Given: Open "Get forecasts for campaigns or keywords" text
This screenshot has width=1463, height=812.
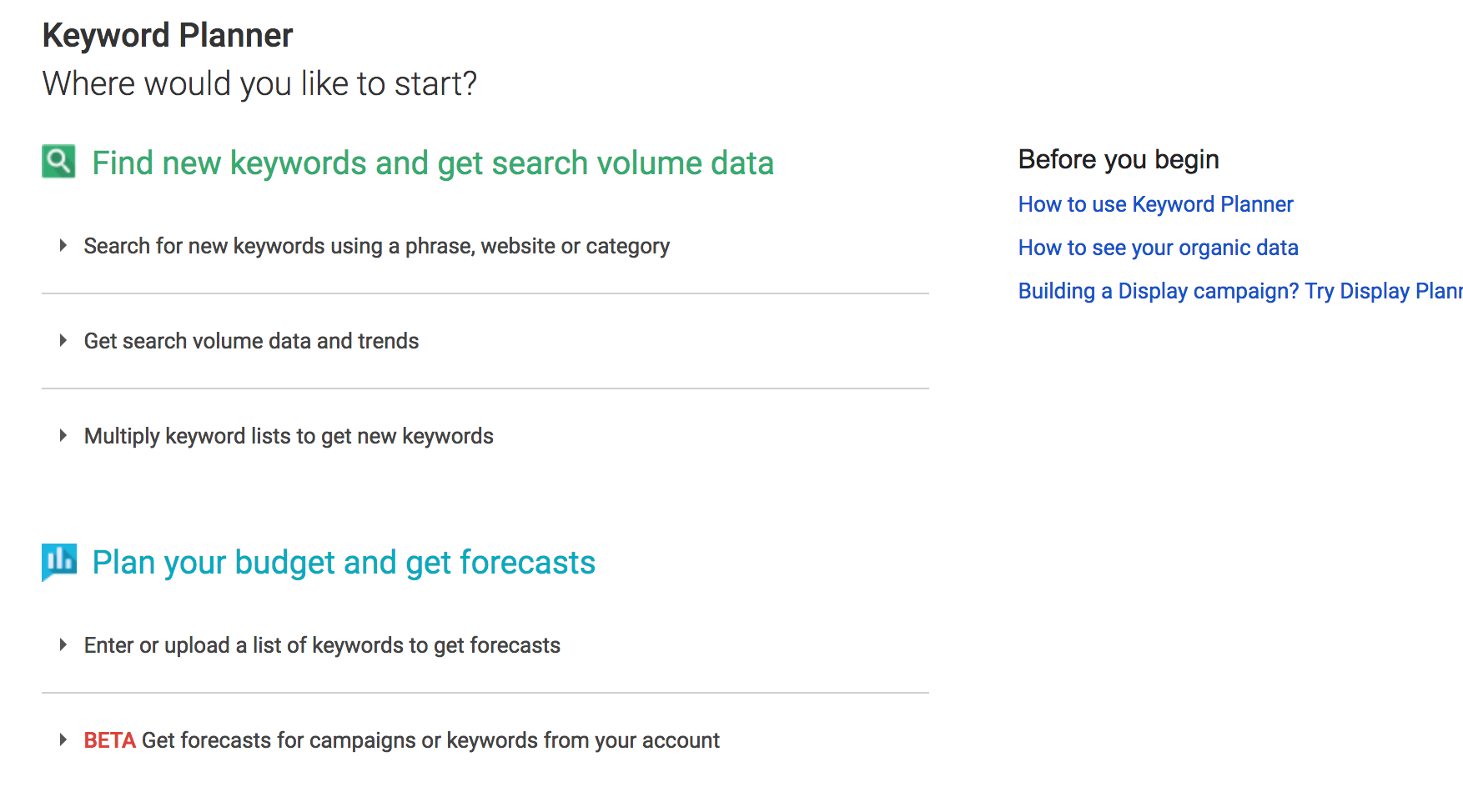Looking at the screenshot, I should point(430,741).
